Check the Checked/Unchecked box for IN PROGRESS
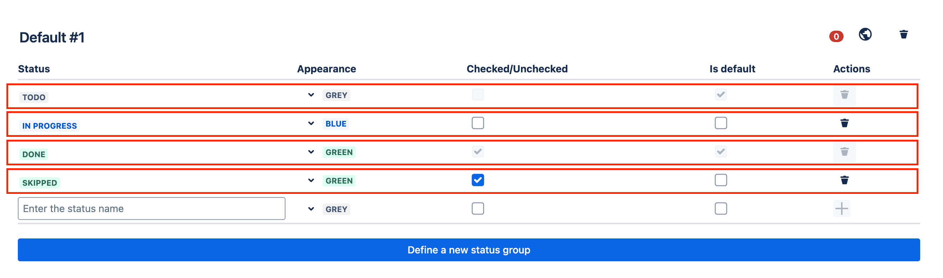Image resolution: width=943 pixels, height=278 pixels. pos(477,123)
